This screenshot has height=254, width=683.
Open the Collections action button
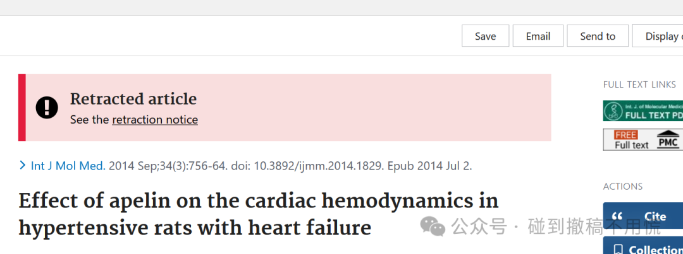click(643, 245)
